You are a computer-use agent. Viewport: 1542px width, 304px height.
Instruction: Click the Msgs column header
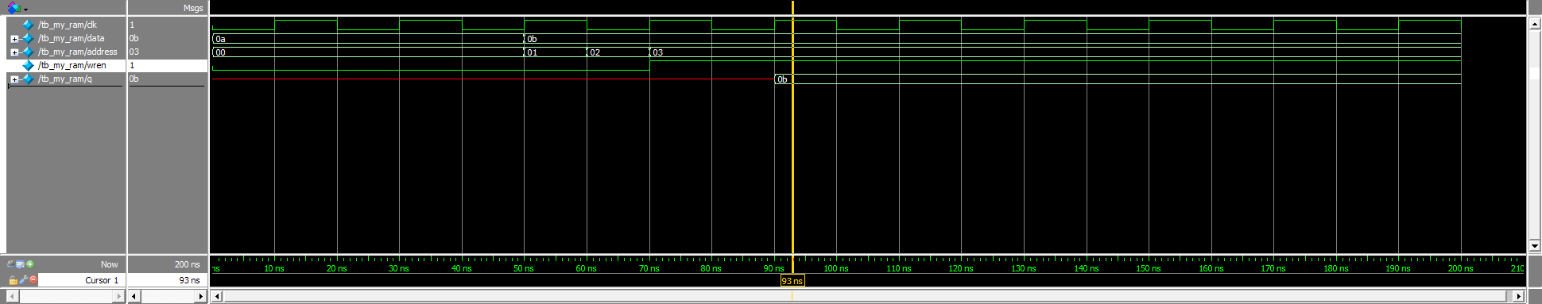[193, 8]
